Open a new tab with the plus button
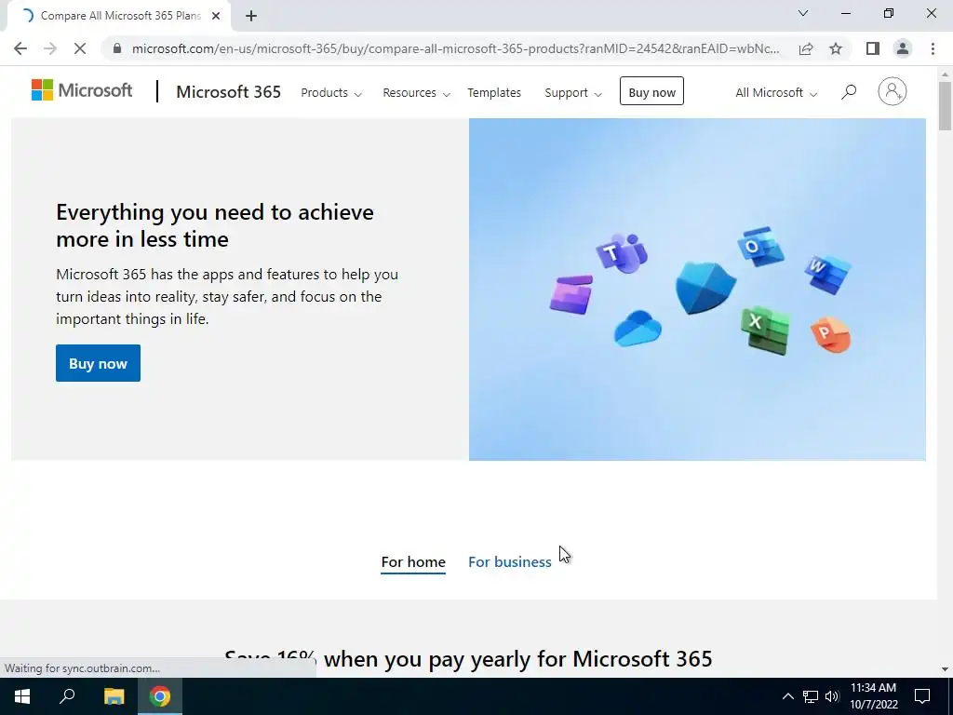953x715 pixels. (251, 16)
